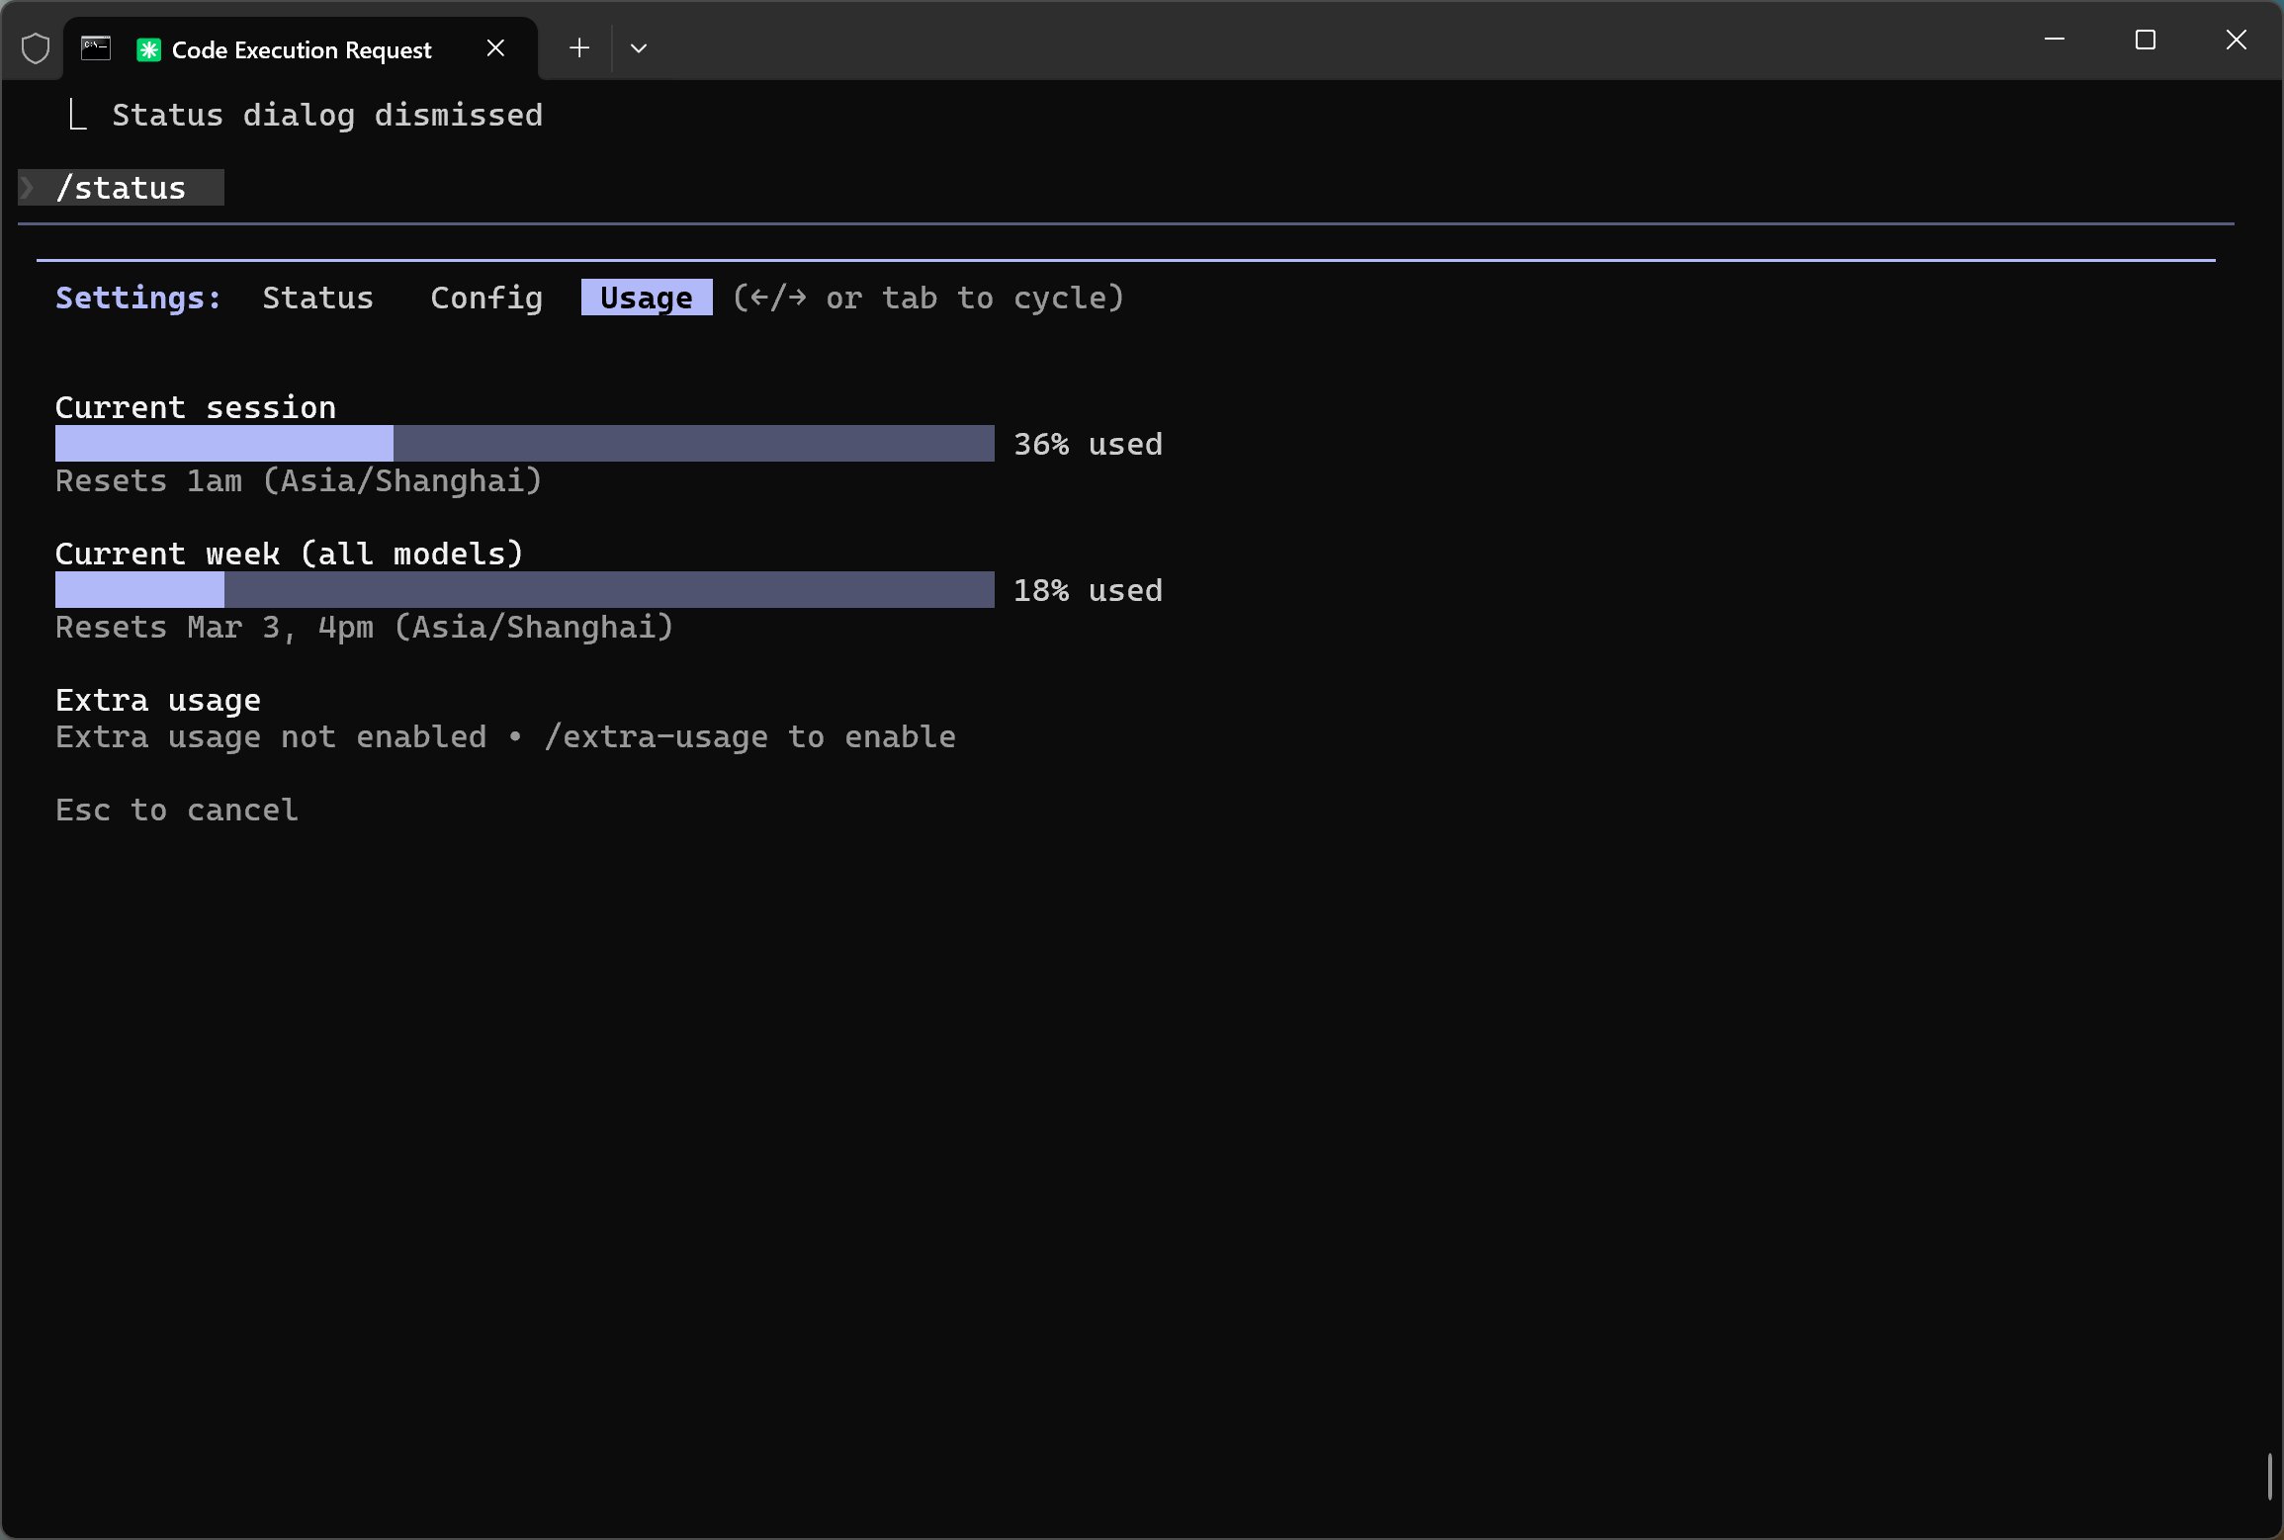Viewport: 2284px width, 1540px height.
Task: Click the prompt chevron beside /status
Action: (28, 188)
